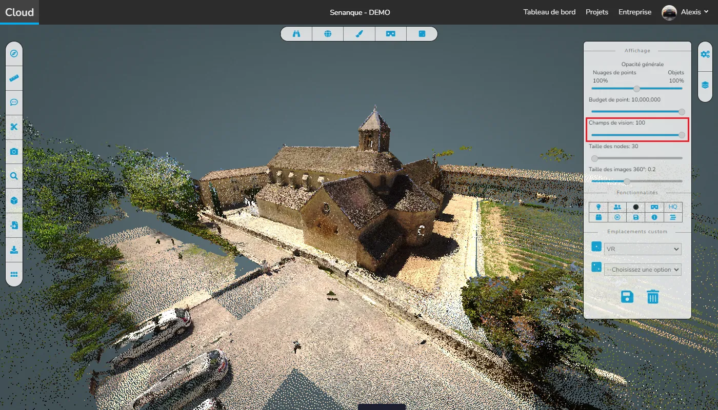Open the ruler measurement tool
This screenshot has height=410, width=718.
[14, 78]
